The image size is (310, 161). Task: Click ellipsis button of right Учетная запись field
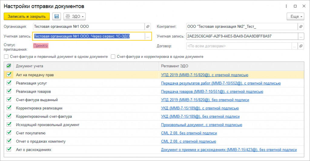[x=301, y=37]
